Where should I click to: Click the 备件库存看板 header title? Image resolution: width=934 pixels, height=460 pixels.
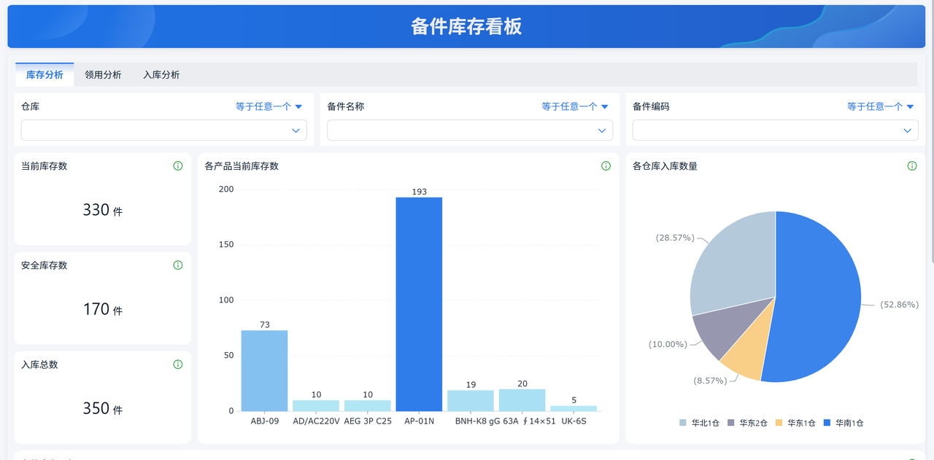click(x=466, y=27)
